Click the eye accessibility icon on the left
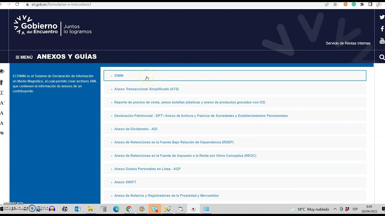385x216 pixels. (x=2, y=71)
